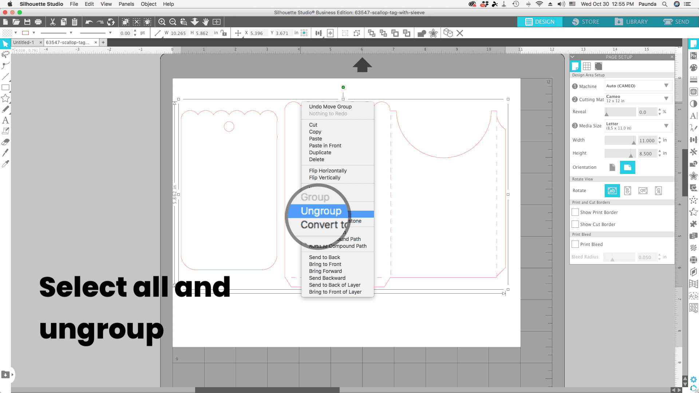Expand the Cutting Mat dropdown
699x393 pixels.
coord(638,99)
